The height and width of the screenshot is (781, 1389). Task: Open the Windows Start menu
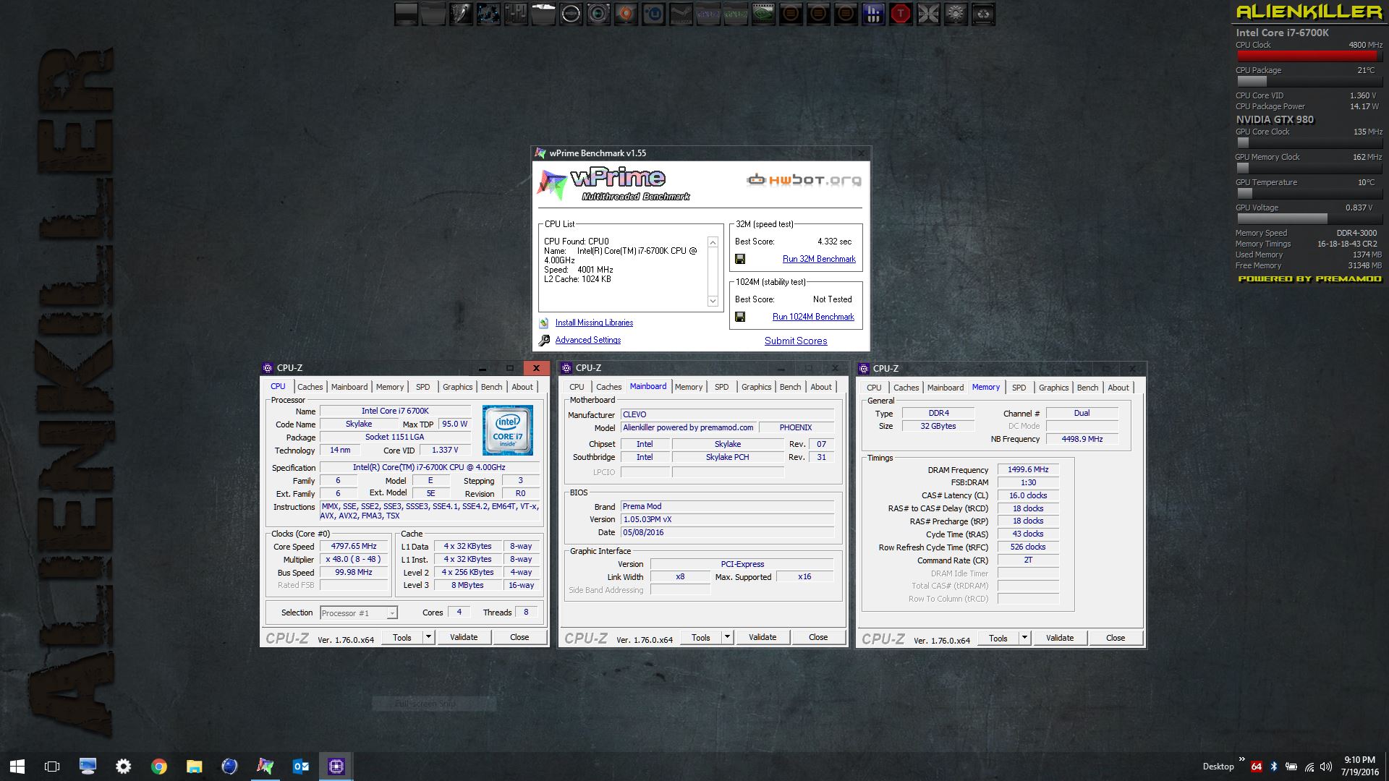click(x=17, y=767)
